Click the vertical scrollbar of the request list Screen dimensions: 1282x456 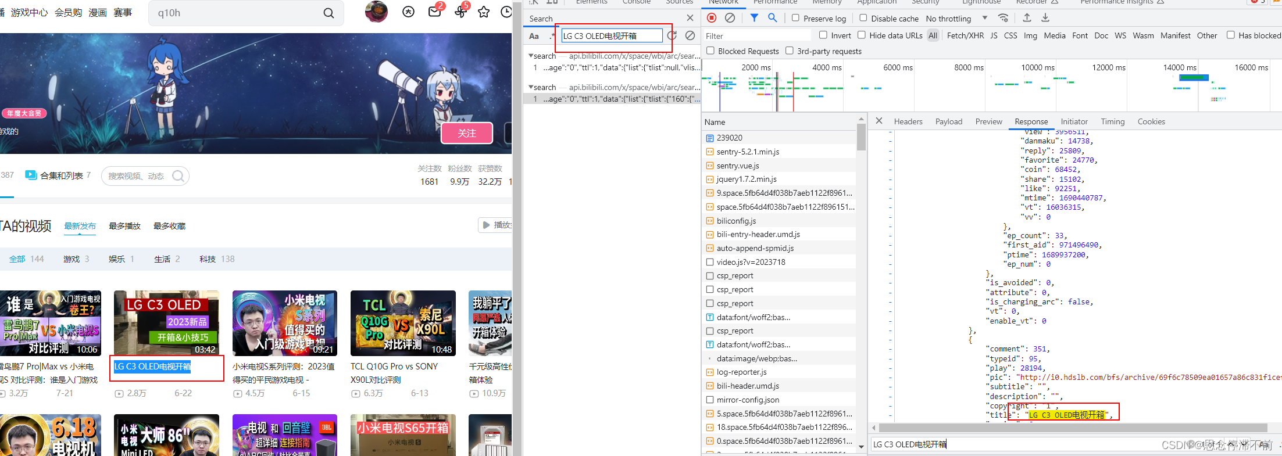click(x=861, y=138)
